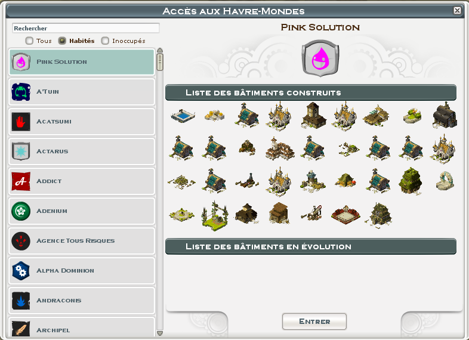
Task: Click the green tent building icon
Action: point(345,180)
